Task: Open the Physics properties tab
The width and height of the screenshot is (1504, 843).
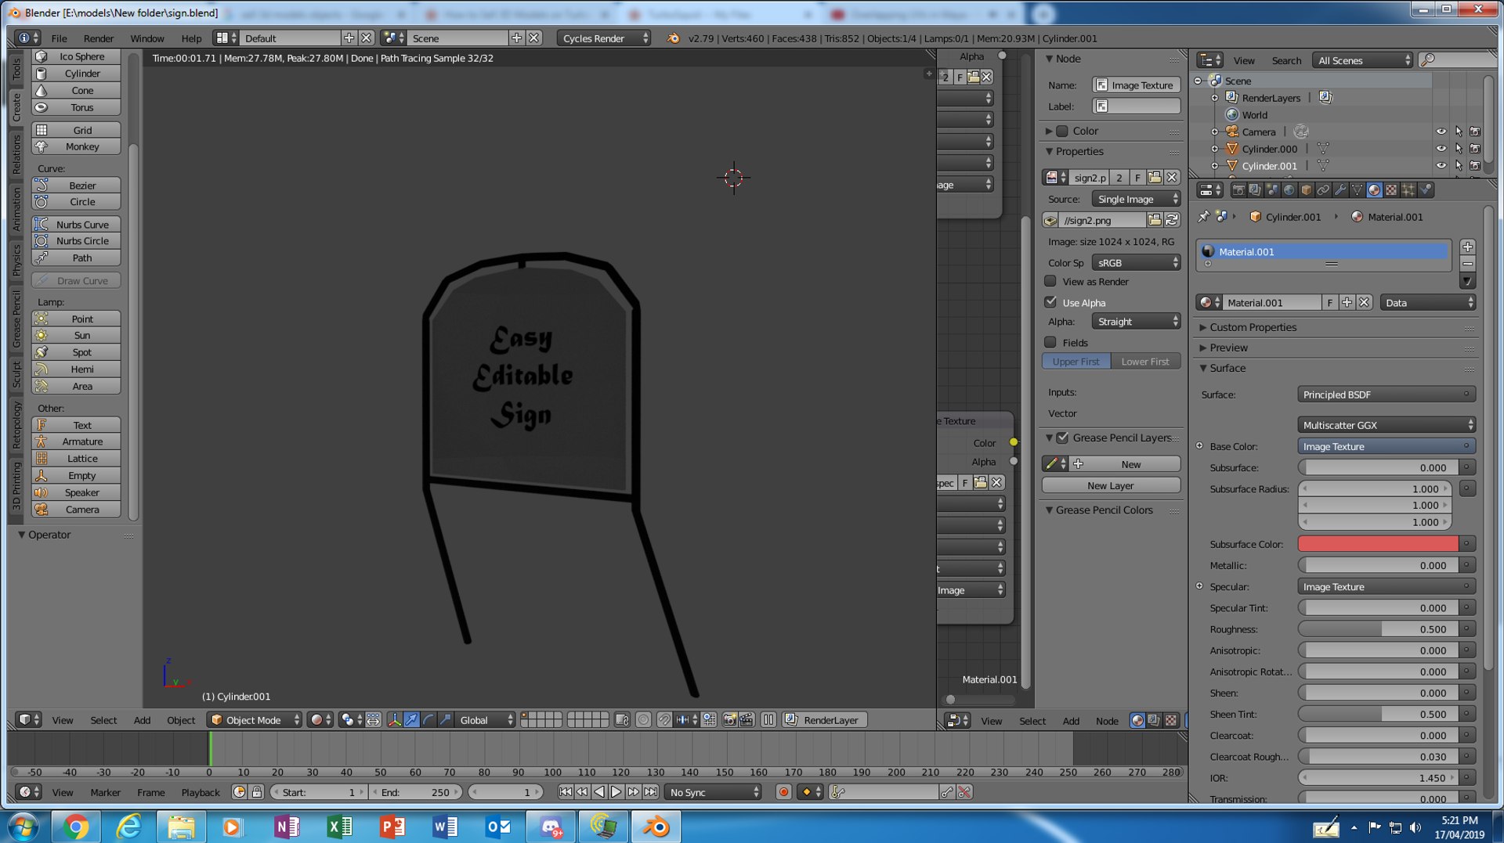Action: tap(1426, 190)
